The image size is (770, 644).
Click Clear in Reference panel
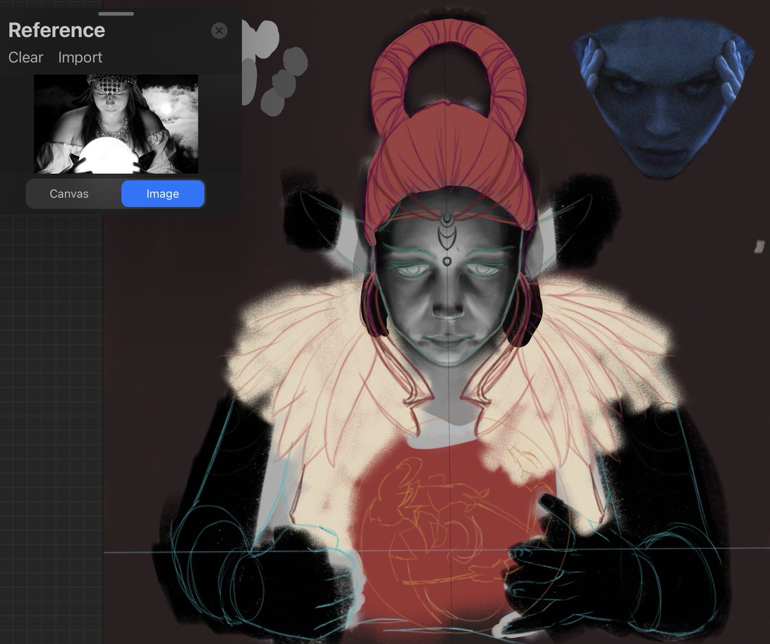26,57
